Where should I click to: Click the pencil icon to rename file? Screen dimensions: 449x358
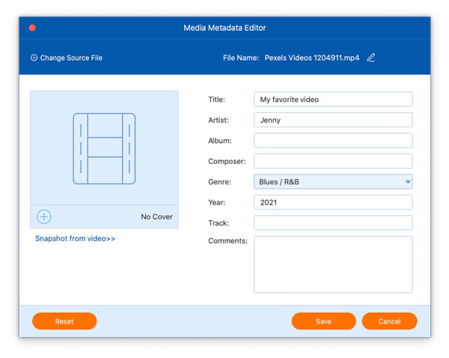tap(371, 58)
